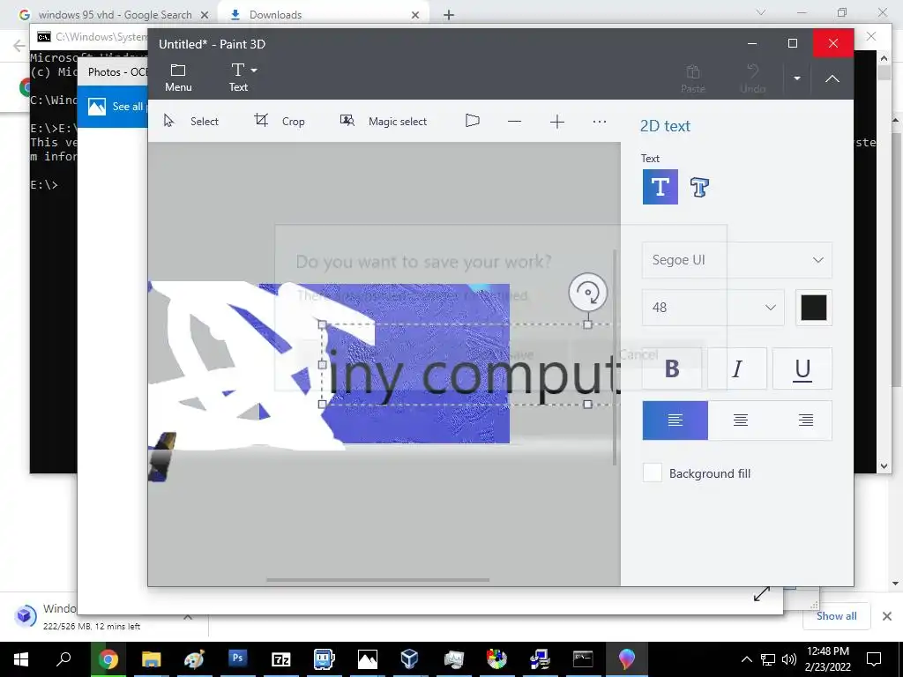
Task: Toggle Italic formatting
Action: pos(736,368)
